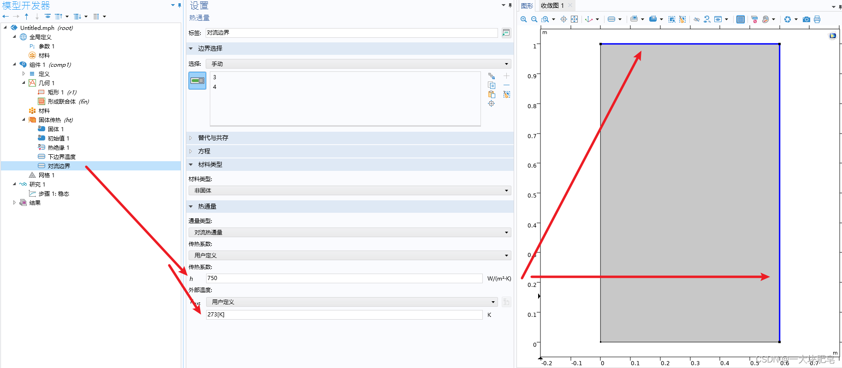Click the 标签 label text field
The image size is (842, 368).
(352, 33)
